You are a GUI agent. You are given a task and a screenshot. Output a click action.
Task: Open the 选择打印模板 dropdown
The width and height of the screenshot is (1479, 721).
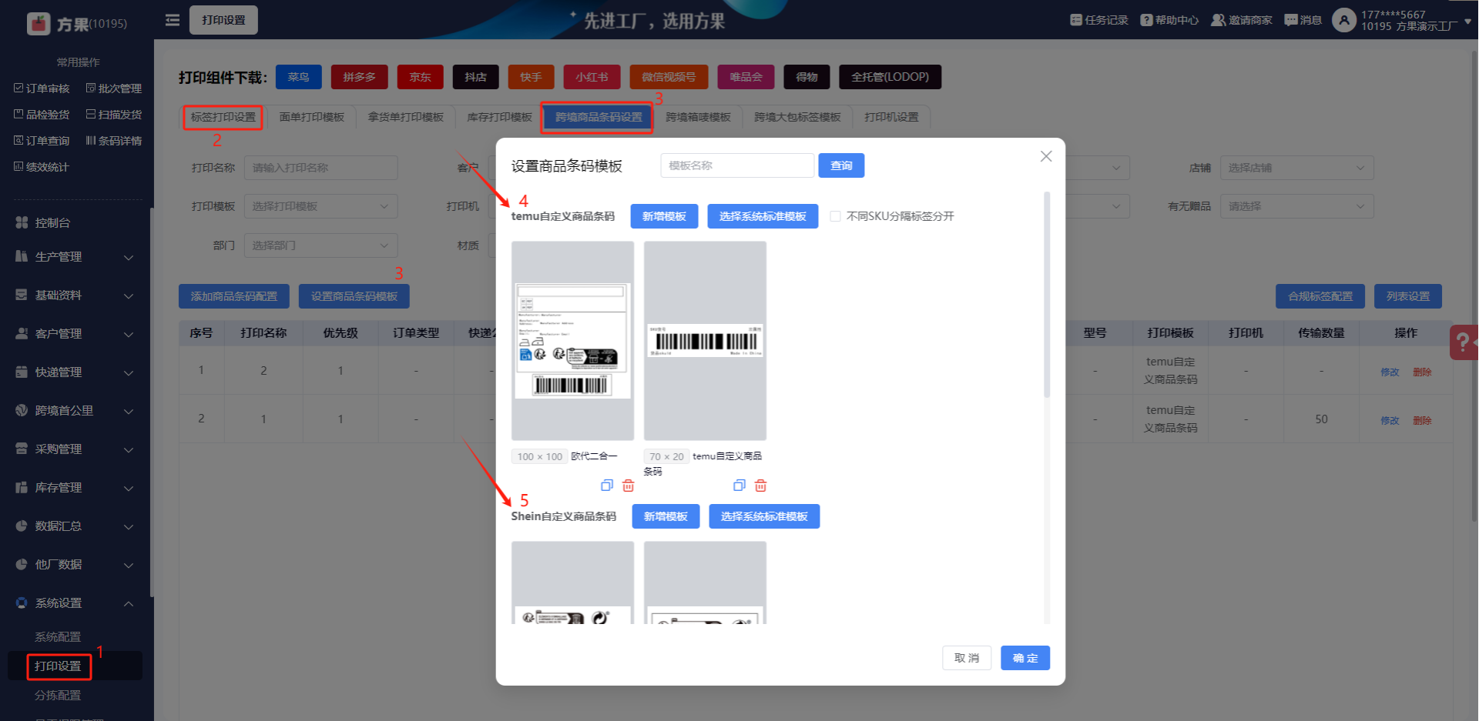[x=320, y=206]
